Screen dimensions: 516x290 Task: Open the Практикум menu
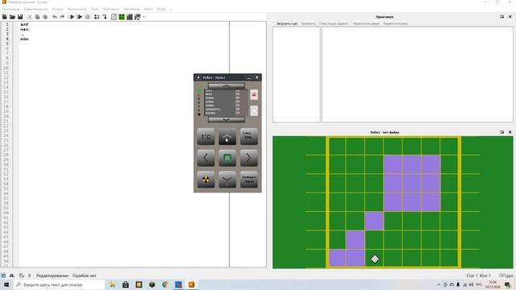pyautogui.click(x=111, y=9)
